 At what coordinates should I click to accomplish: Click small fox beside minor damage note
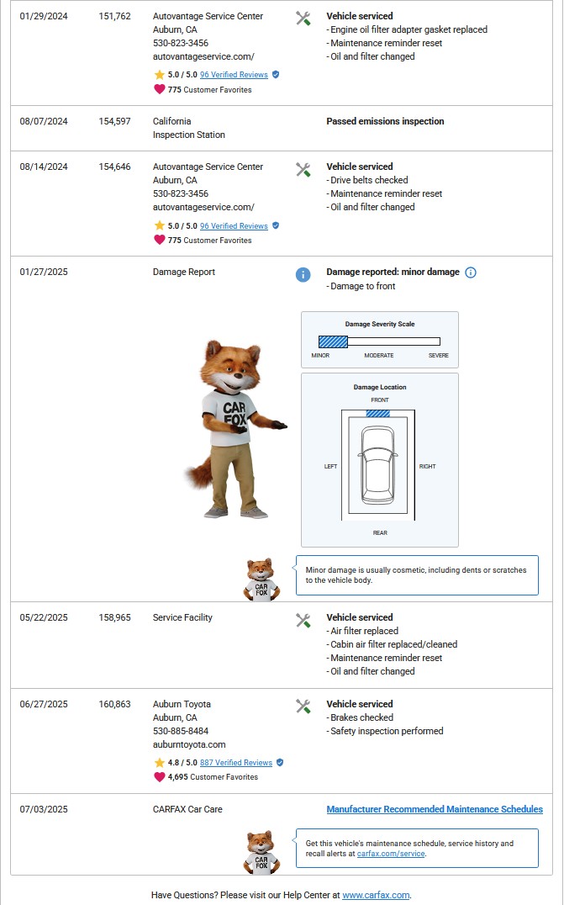[x=261, y=580]
